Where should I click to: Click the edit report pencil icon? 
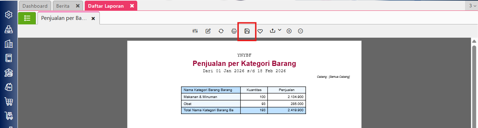(x=208, y=31)
